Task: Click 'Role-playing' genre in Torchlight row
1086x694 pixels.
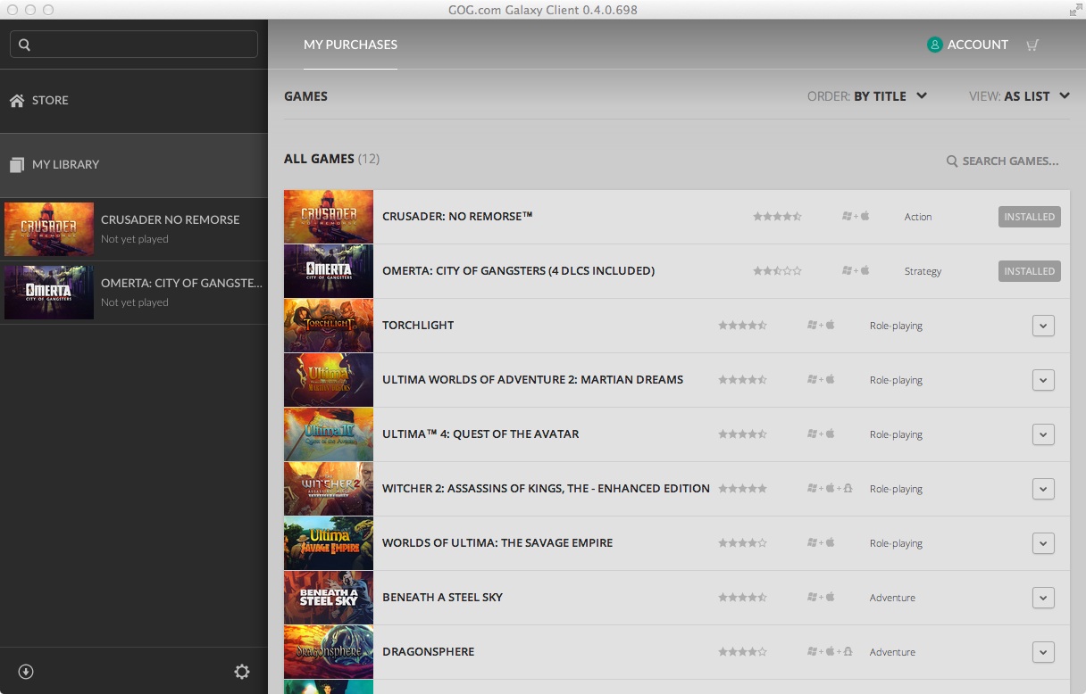Action: coord(896,326)
